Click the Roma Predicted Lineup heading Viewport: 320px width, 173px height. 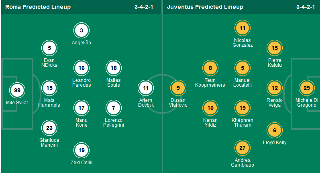[x=38, y=7]
